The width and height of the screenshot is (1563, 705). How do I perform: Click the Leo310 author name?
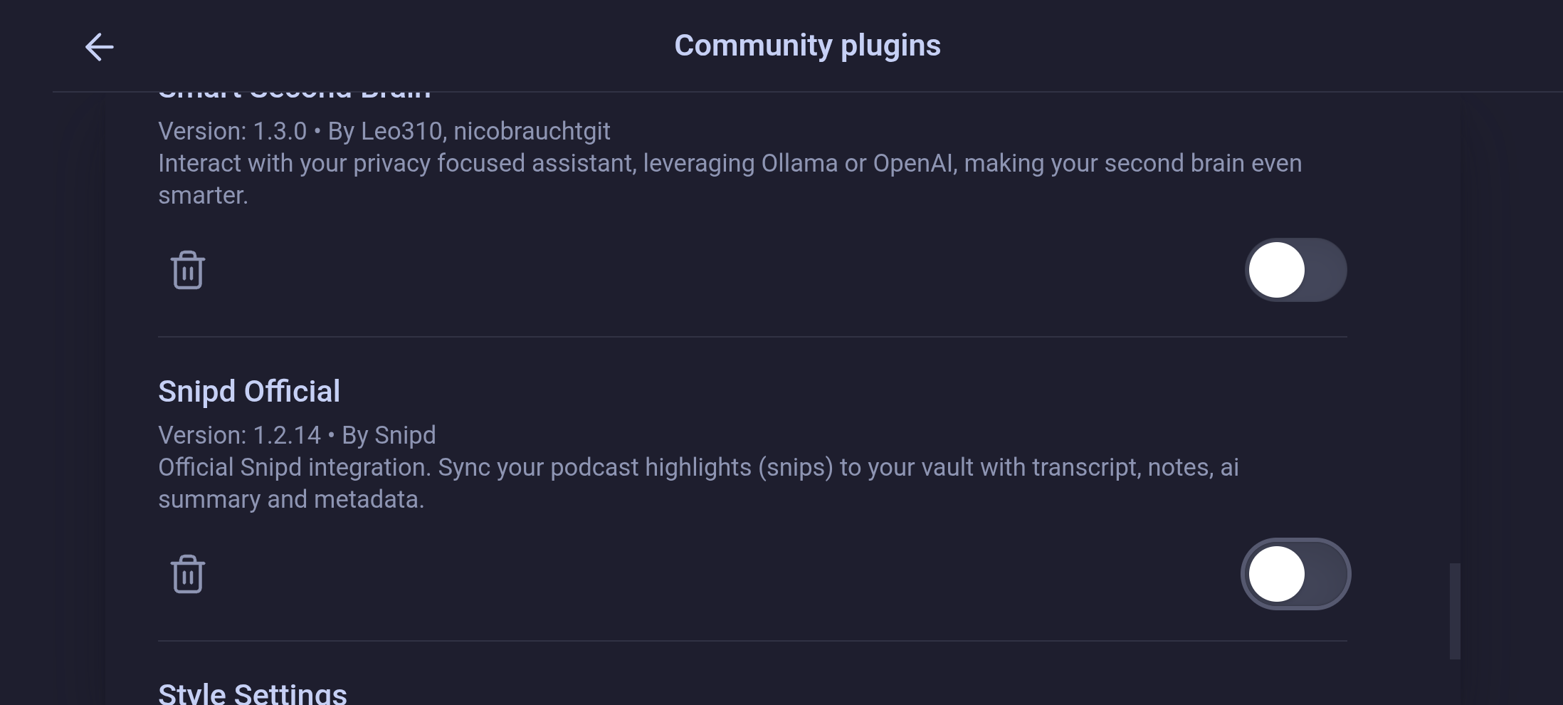pyautogui.click(x=401, y=131)
